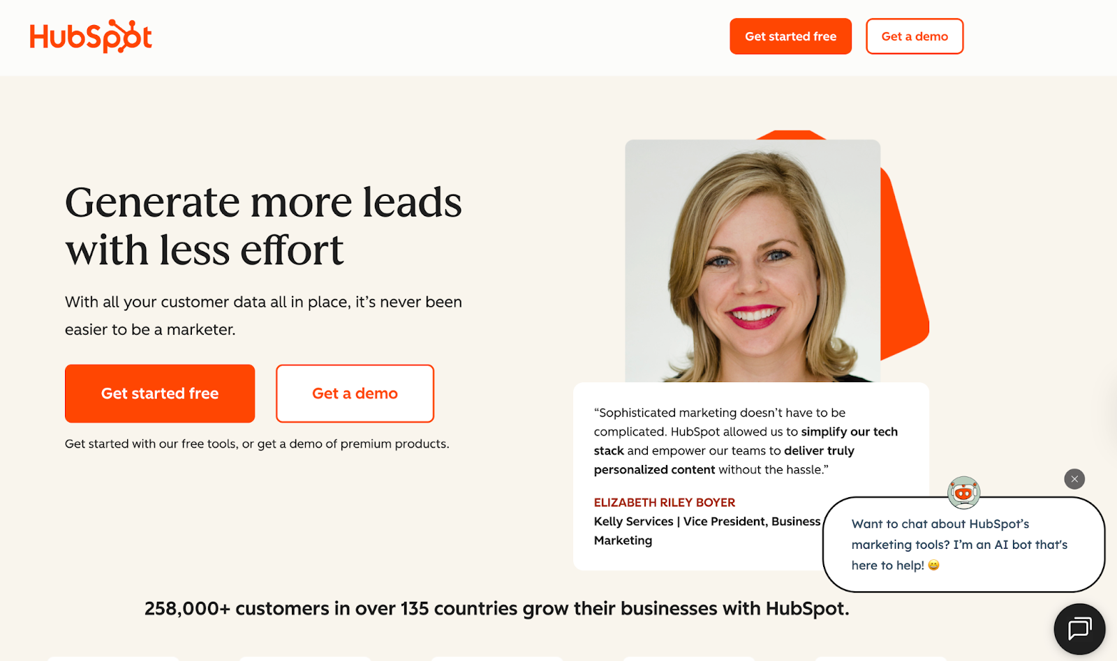Click the "With all your customer data" paragraph
This screenshot has width=1117, height=661.
click(263, 316)
